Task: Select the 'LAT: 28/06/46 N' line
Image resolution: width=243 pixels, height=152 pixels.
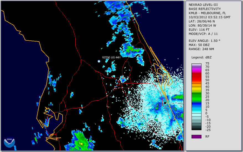Action: 201,21
